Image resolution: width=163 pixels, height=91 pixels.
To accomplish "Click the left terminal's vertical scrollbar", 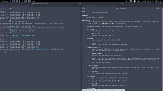I will pyautogui.click(x=81, y=70).
